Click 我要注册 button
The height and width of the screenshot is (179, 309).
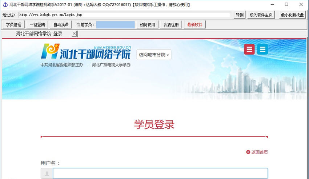point(171,25)
